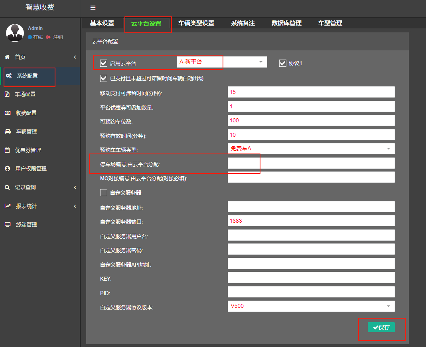This screenshot has height=347, width=426.
Task: Select the 云平台设置 tab
Action: click(146, 24)
